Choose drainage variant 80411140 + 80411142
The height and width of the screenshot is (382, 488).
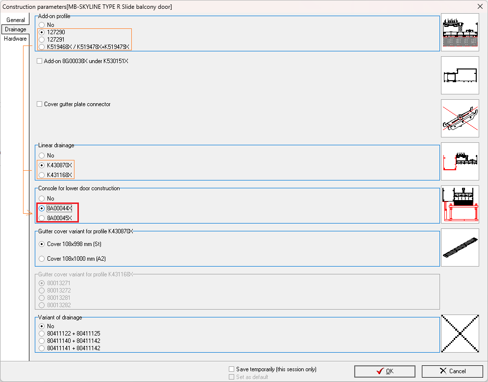coord(42,341)
